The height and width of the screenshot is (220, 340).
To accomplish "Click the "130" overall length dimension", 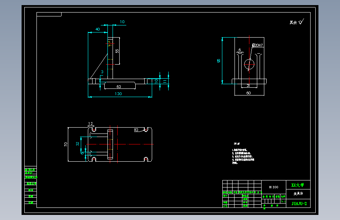I will [x=118, y=94].
